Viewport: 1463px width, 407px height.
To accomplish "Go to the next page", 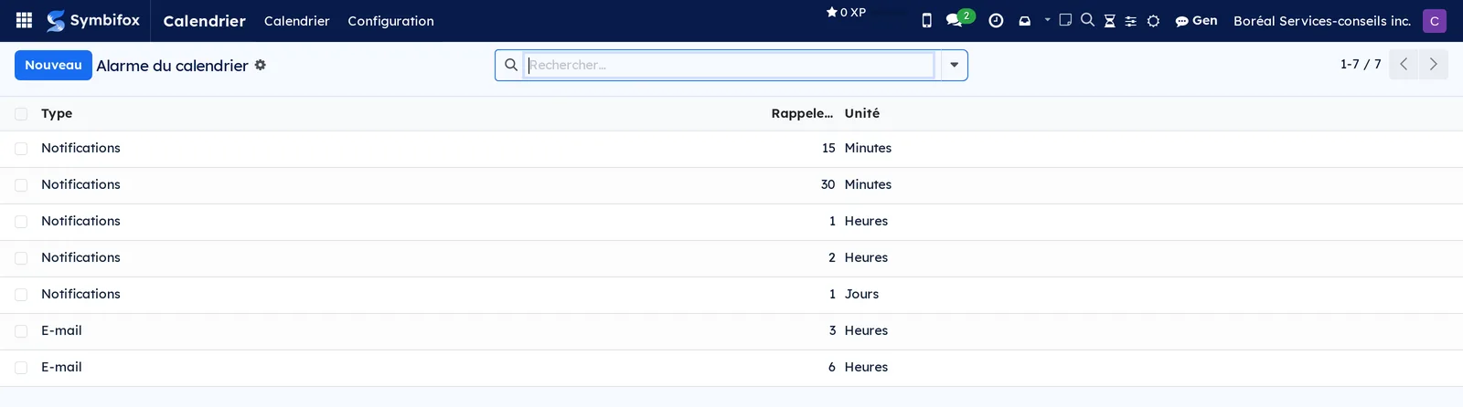I will [x=1433, y=64].
